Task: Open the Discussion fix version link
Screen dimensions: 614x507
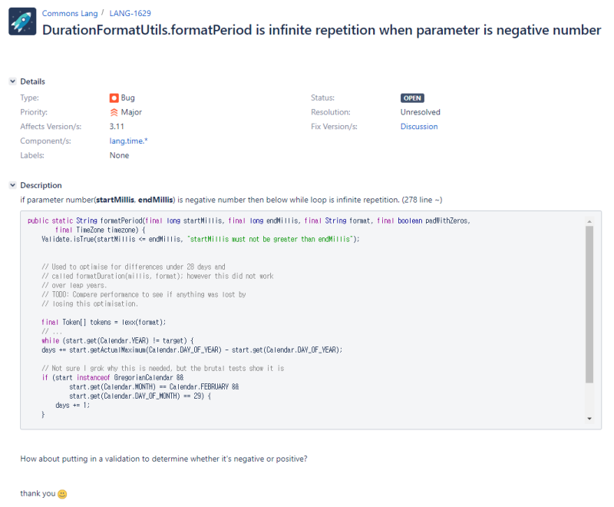Action: pos(419,127)
